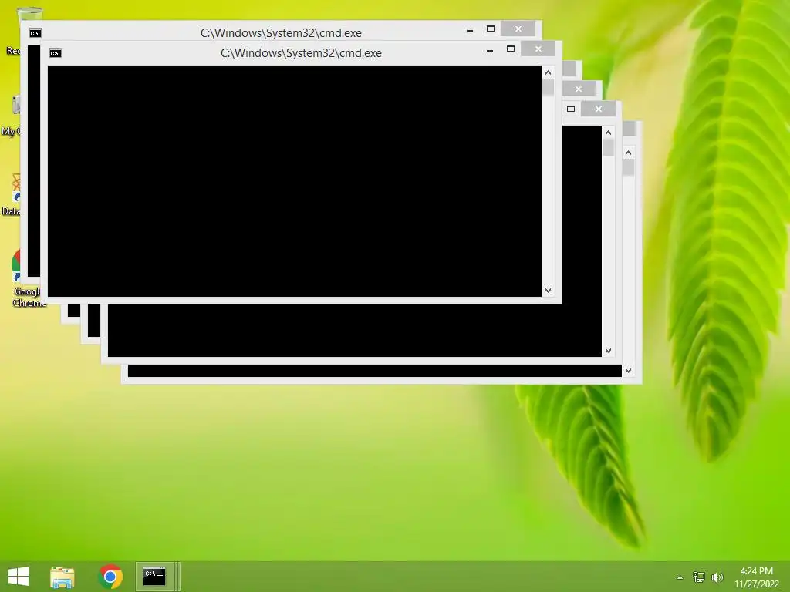Image resolution: width=790 pixels, height=592 pixels.
Task: Click the taskbar clock showing 4:24 PM
Action: [756, 577]
